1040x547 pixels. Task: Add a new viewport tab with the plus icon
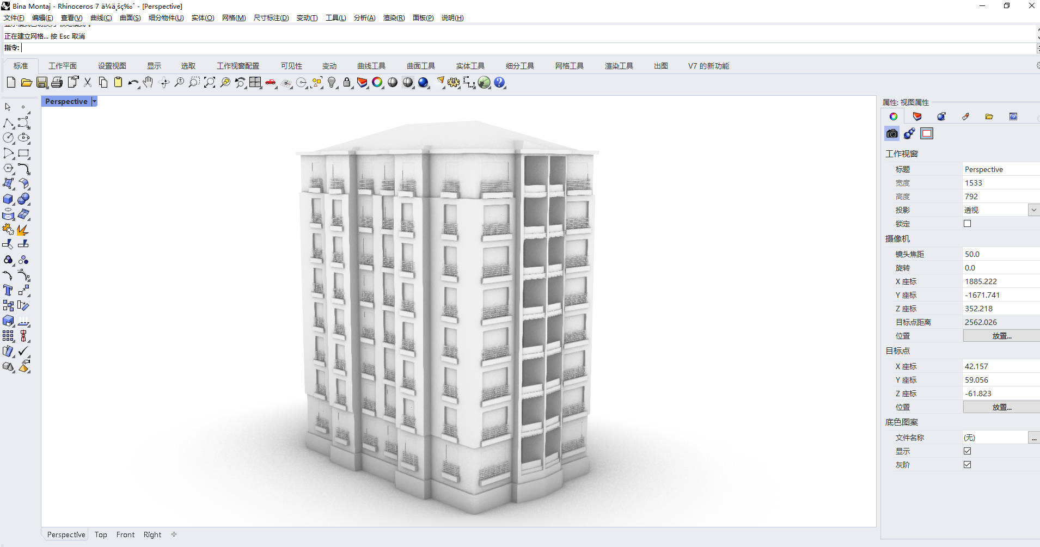(x=174, y=534)
